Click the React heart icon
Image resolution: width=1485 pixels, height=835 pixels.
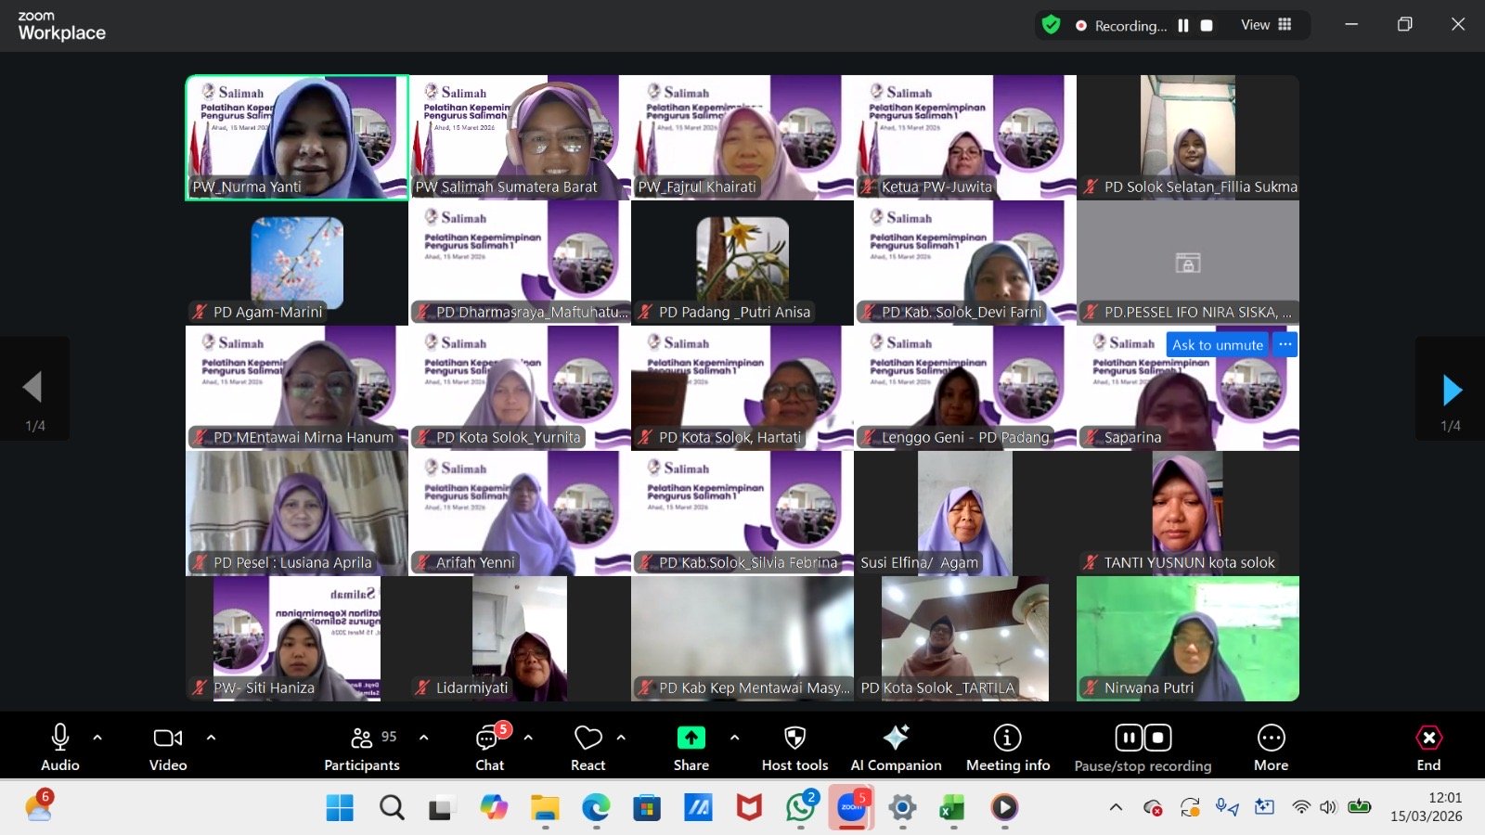tap(588, 748)
